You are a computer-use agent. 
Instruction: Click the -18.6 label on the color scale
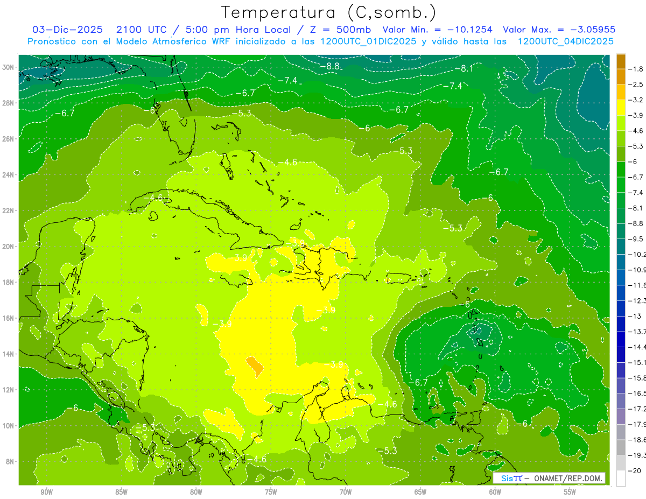click(x=637, y=440)
